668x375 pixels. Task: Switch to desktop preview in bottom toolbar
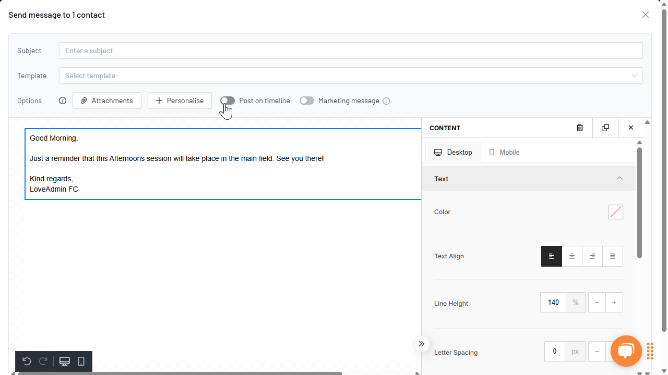click(65, 361)
